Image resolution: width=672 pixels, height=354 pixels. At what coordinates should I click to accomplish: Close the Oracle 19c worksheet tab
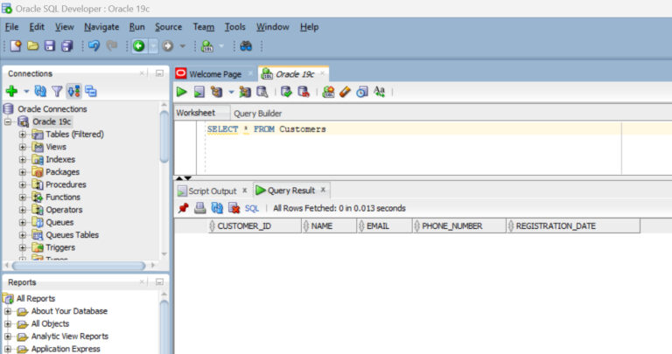pyautogui.click(x=322, y=73)
